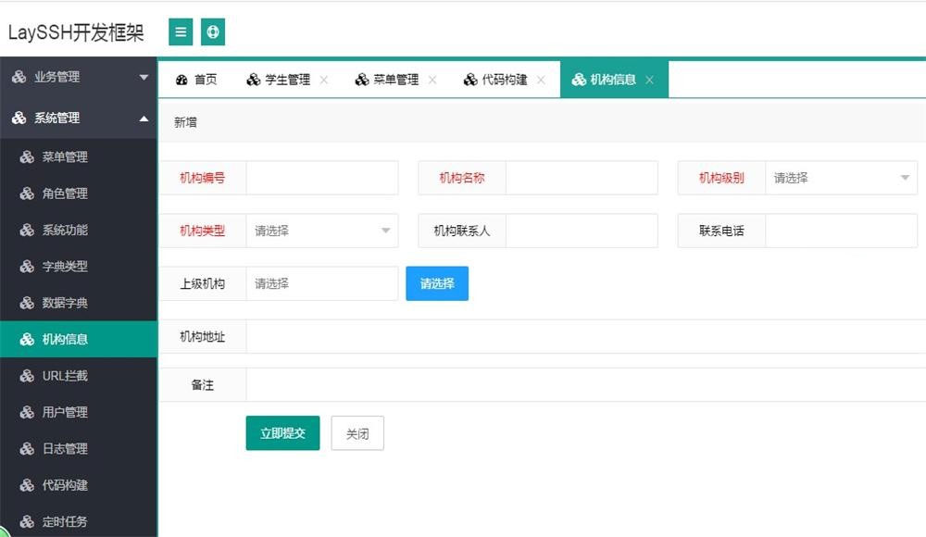Go to the 首页 tab

[x=197, y=79]
